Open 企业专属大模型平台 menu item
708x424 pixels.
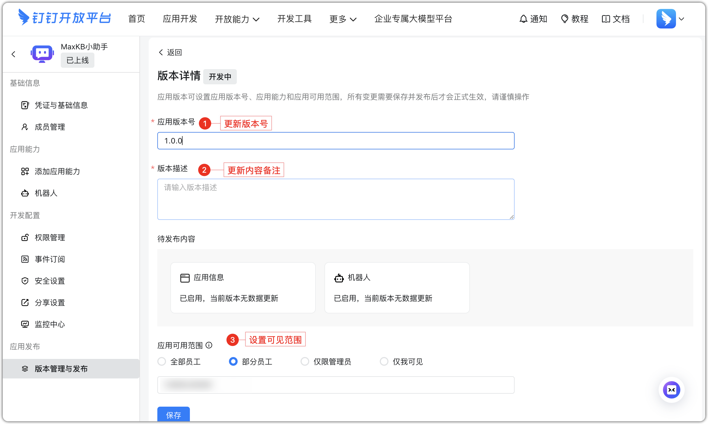(413, 19)
